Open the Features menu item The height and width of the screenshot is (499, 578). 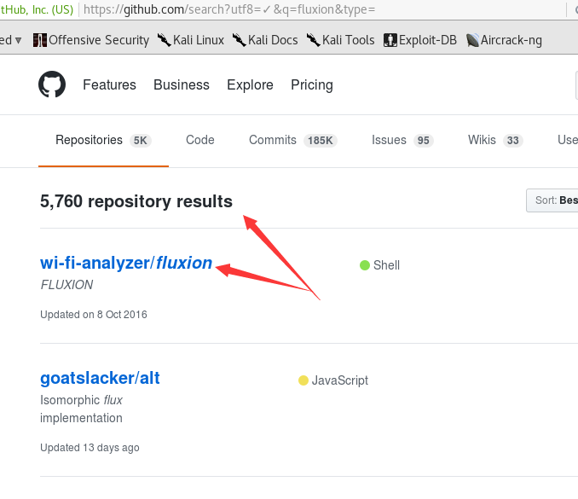pyautogui.click(x=109, y=84)
